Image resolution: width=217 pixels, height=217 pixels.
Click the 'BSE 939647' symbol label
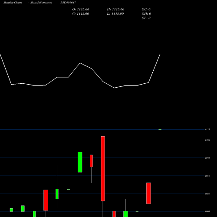click(68, 3)
